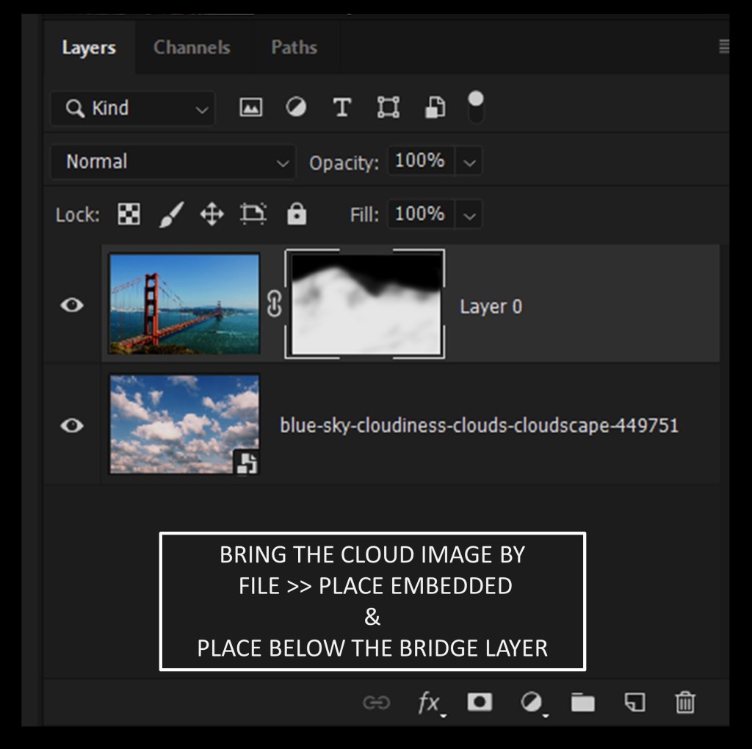The width and height of the screenshot is (752, 749).
Task: Switch to the Channels tab
Action: click(x=192, y=48)
